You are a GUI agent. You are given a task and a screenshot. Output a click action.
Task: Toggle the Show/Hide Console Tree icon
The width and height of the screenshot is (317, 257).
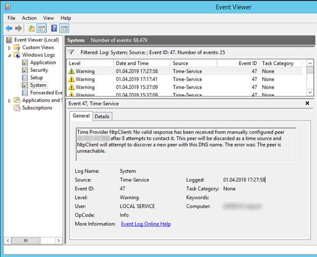(41, 28)
